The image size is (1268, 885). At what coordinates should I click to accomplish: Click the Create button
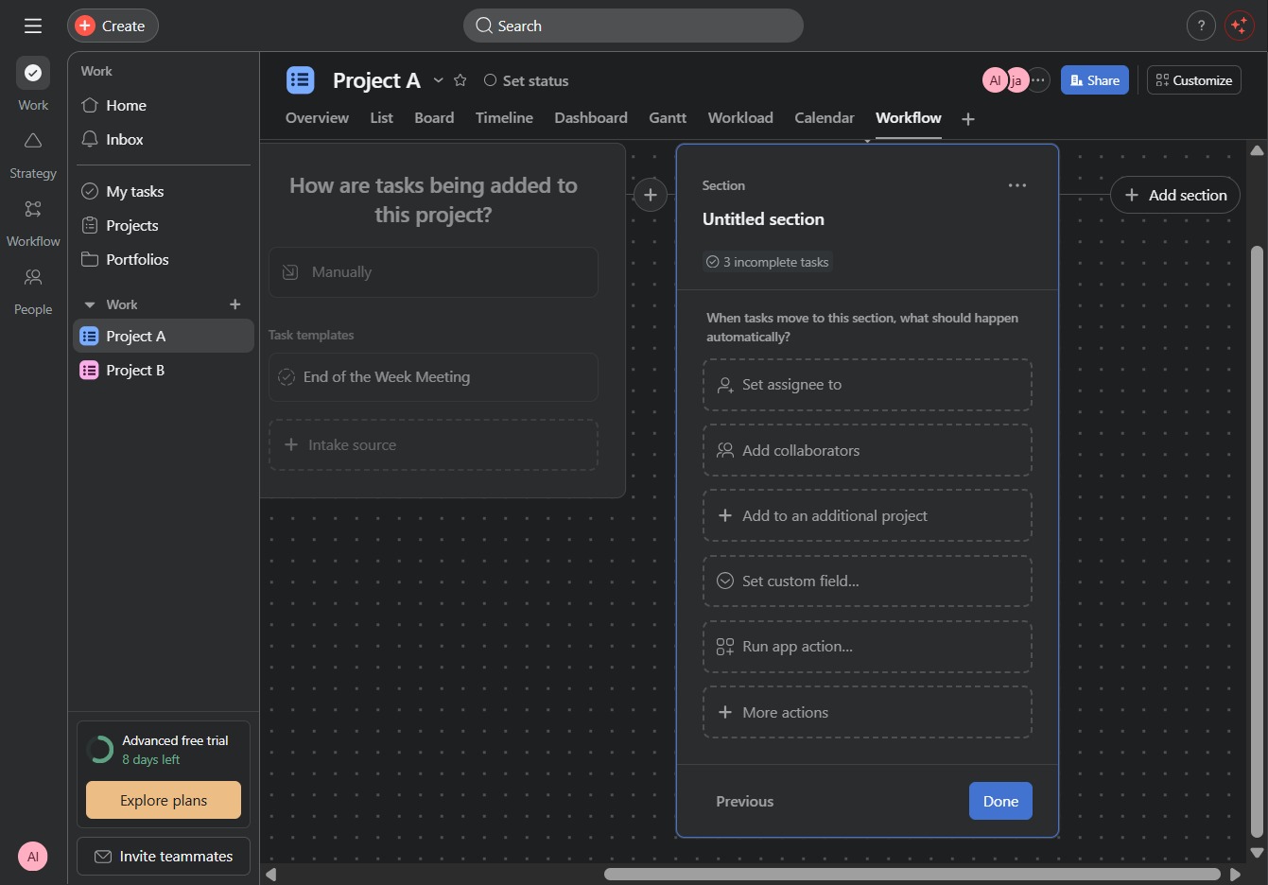coord(113,26)
